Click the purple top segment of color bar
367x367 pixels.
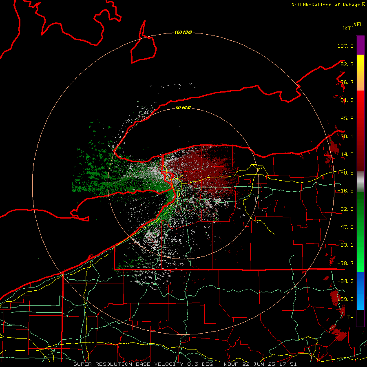(x=360, y=45)
